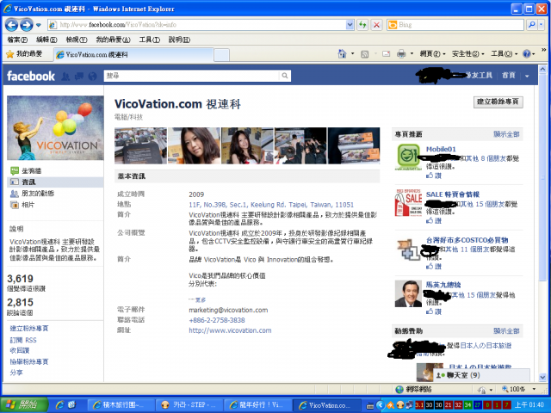Click the 台灣好市多COSTCO必買物 page link

point(467,240)
